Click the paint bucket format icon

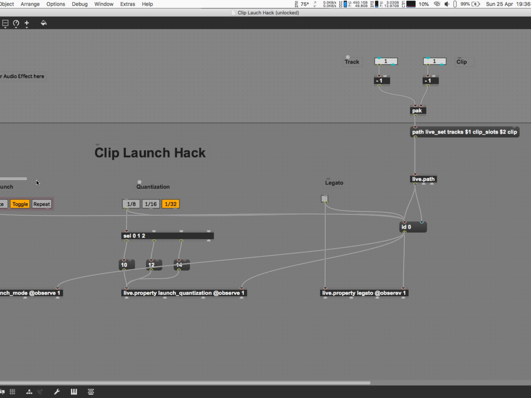pyautogui.click(x=43, y=23)
